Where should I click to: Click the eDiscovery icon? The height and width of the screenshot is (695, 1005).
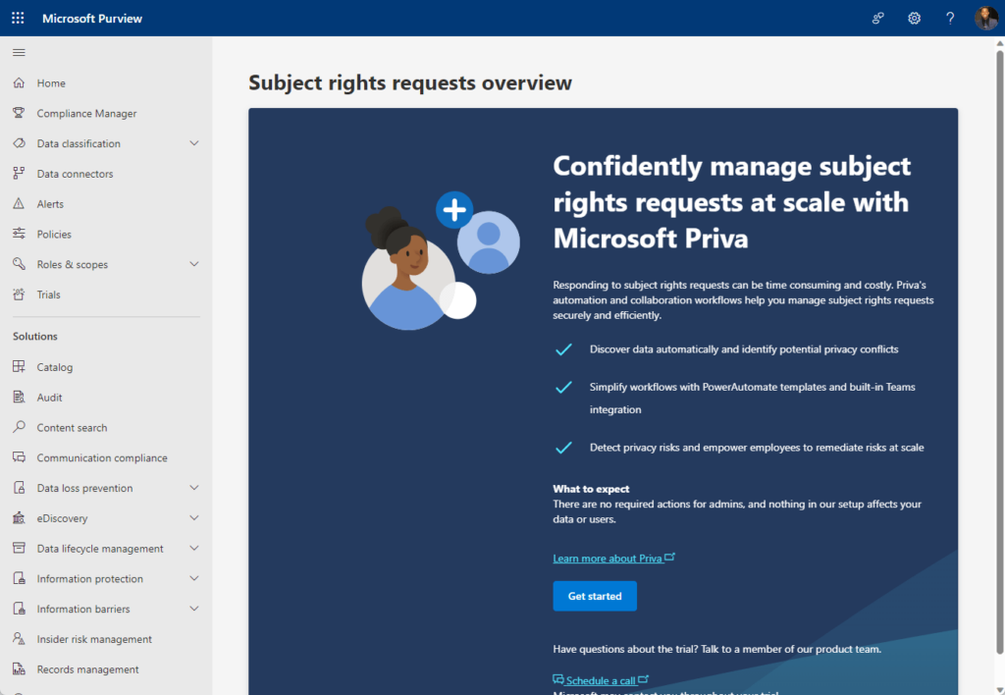click(x=20, y=517)
